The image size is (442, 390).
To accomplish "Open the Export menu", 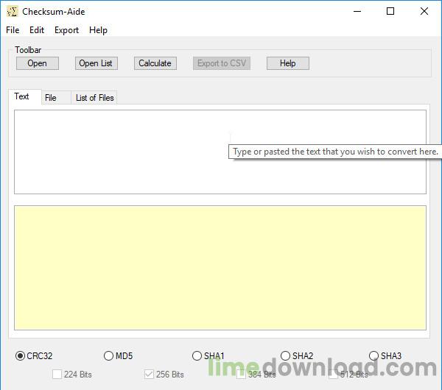I will 66,30.
